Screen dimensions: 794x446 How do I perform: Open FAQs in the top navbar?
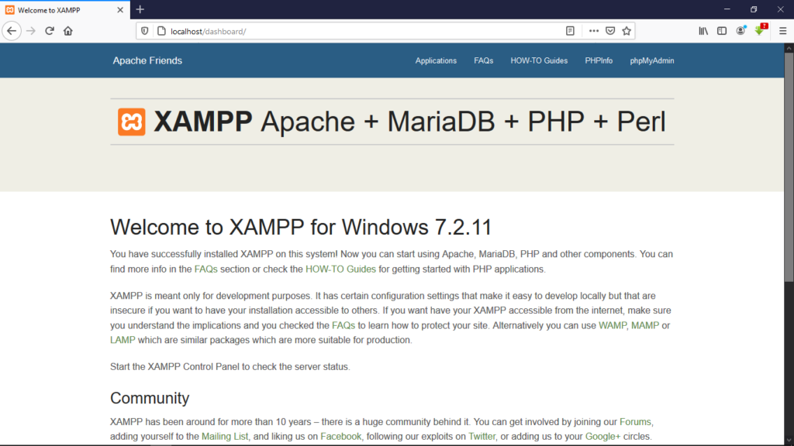484,60
